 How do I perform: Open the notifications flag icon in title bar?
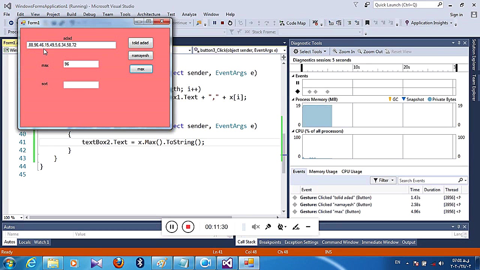point(356,5)
